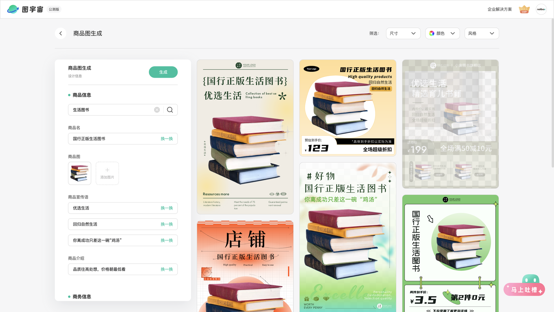This screenshot has height=312, width=554.
Task: Clear the 生活图书 search field
Action: click(157, 110)
